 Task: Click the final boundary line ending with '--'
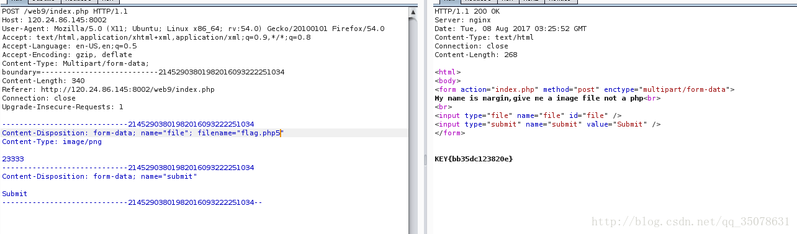132,202
